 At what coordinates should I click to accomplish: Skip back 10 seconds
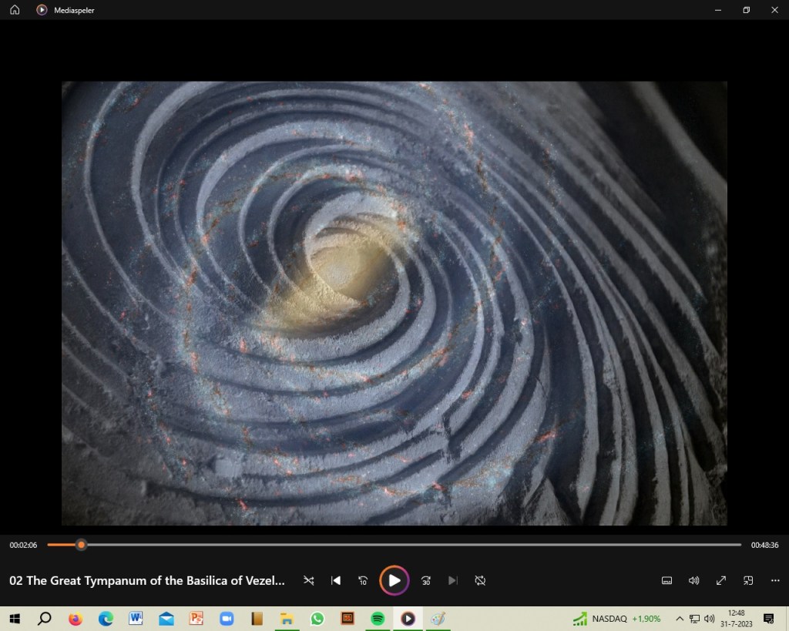coord(363,580)
